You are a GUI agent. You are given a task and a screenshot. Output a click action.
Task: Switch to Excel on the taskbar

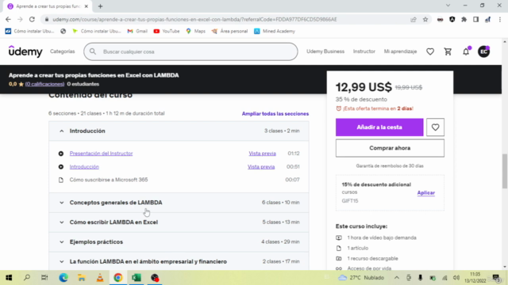(x=137, y=278)
